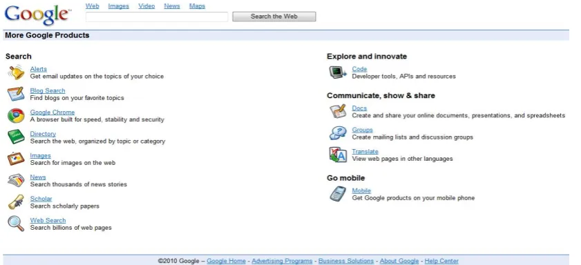
Task: Click 'Developer tools, APIs and resources' text
Action: coord(404,76)
